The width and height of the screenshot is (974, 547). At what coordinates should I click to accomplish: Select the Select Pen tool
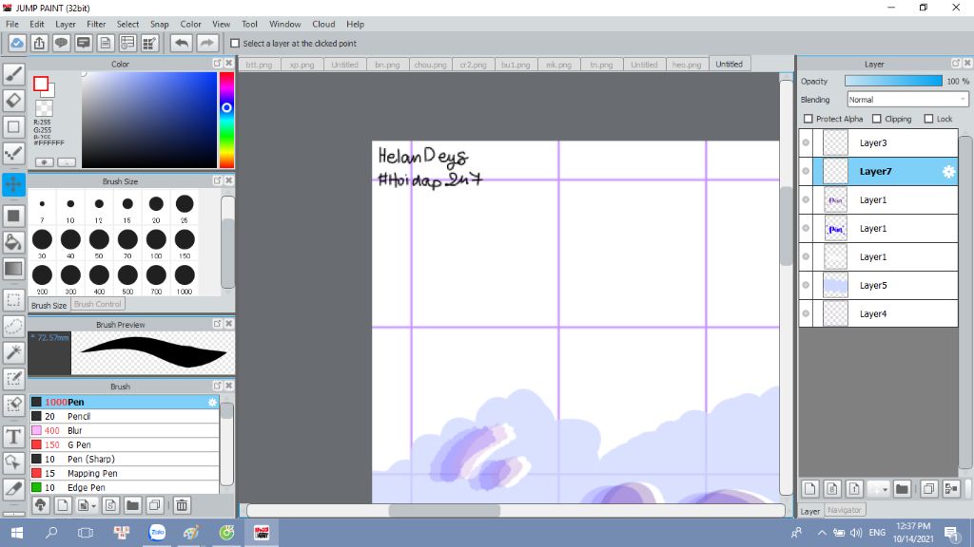pyautogui.click(x=13, y=379)
